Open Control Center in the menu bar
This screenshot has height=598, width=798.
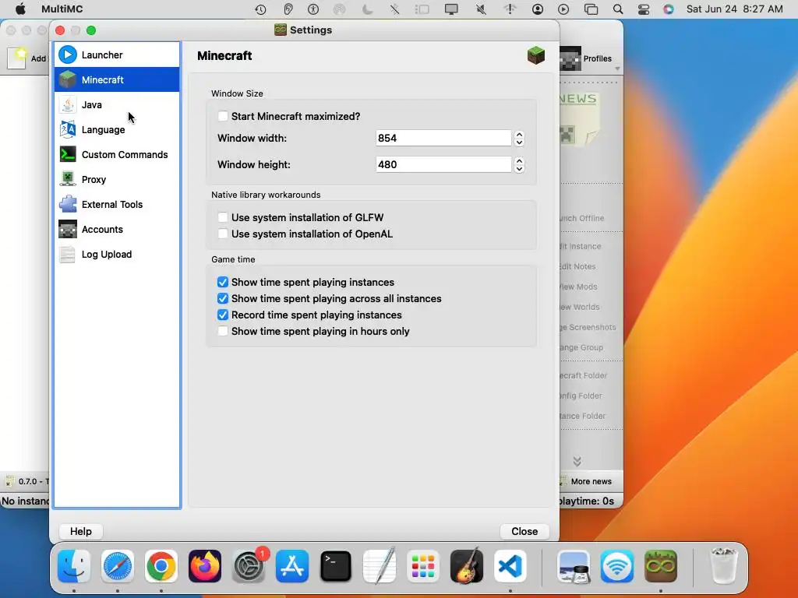pos(643,9)
